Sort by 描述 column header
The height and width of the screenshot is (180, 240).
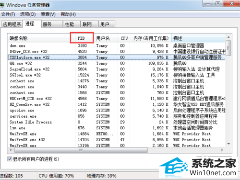(198, 38)
